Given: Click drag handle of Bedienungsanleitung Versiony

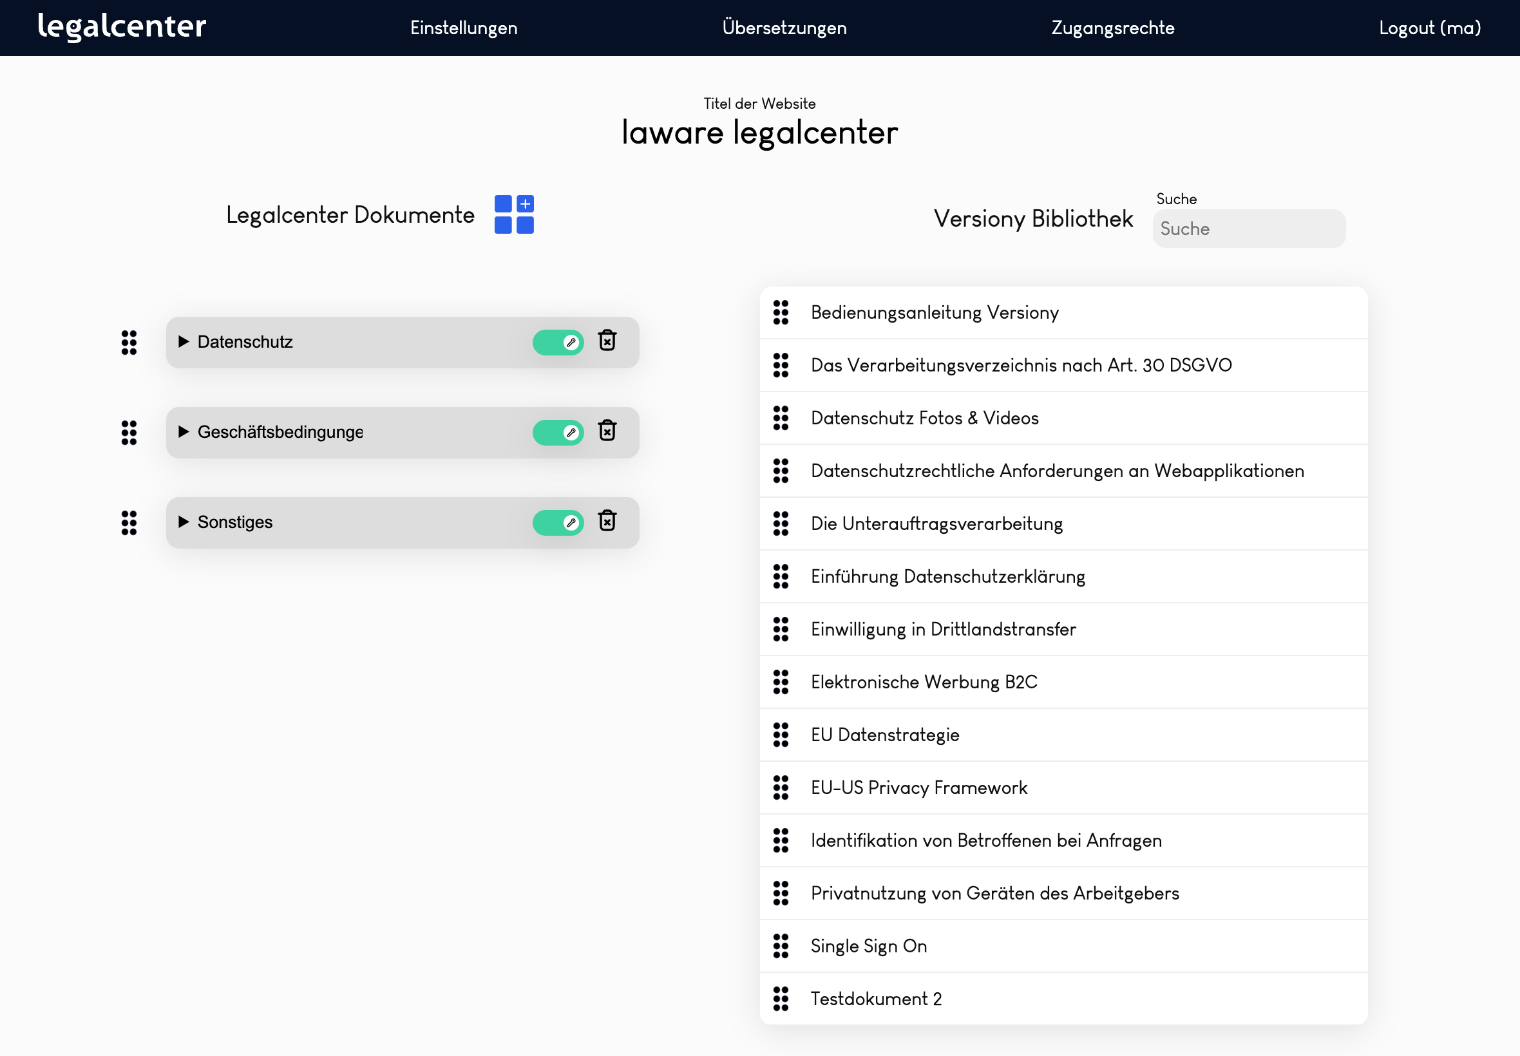Looking at the screenshot, I should click(781, 312).
